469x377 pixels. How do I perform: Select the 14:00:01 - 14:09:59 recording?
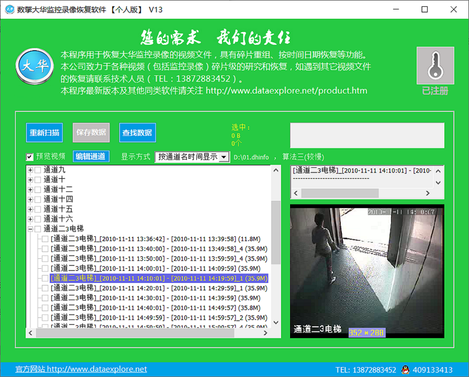click(x=155, y=269)
